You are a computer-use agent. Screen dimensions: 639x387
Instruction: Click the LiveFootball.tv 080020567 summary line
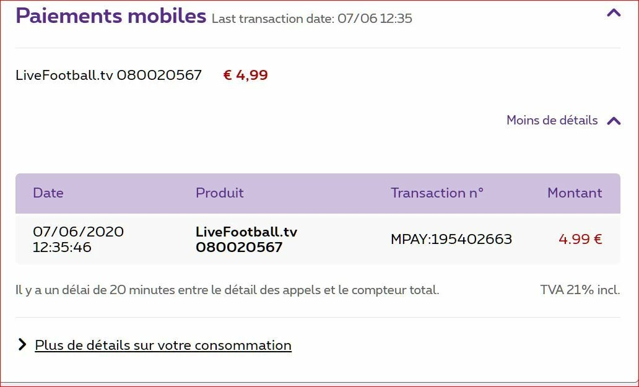point(108,76)
